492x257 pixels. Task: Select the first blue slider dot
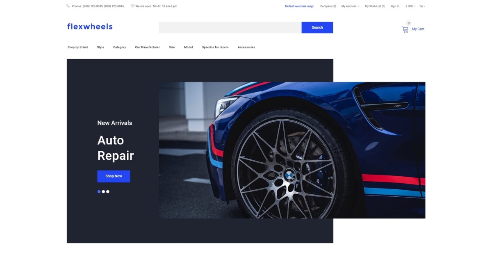coord(99,191)
